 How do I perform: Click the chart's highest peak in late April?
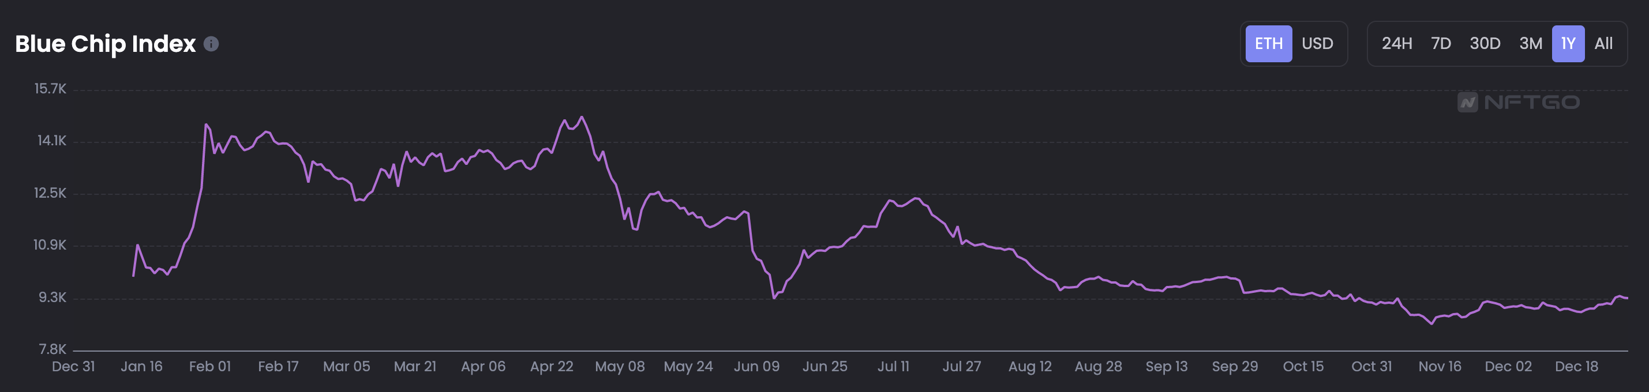[581, 117]
